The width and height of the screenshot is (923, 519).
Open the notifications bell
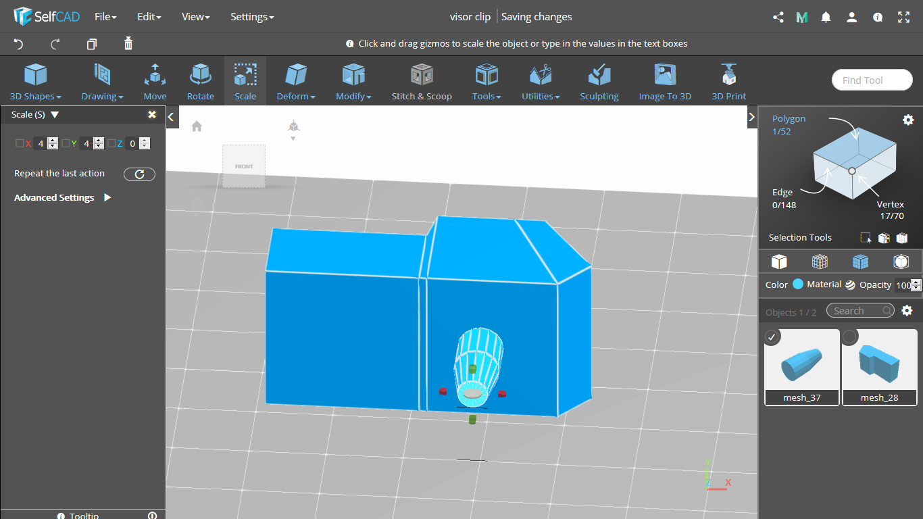click(826, 18)
